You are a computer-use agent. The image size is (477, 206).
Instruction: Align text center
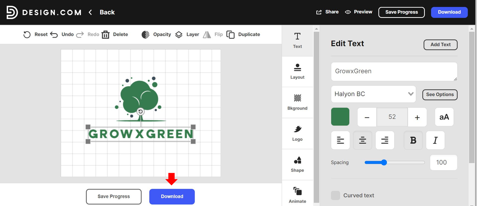[x=363, y=140]
